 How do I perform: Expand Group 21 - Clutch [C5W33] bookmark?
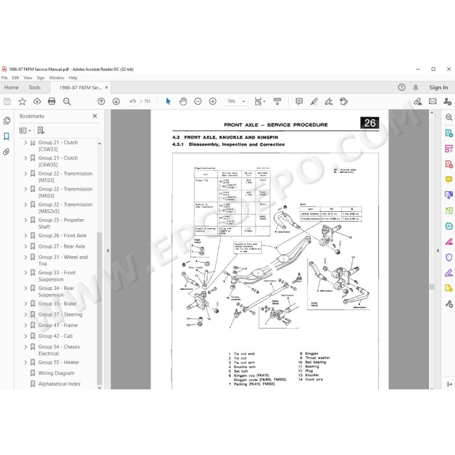coord(25,142)
